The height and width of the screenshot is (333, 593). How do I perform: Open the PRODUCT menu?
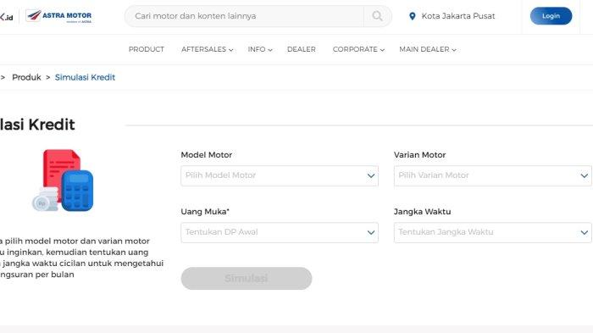(x=147, y=49)
